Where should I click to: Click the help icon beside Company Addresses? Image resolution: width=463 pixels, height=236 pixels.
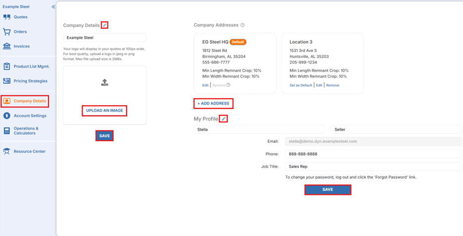tap(242, 25)
